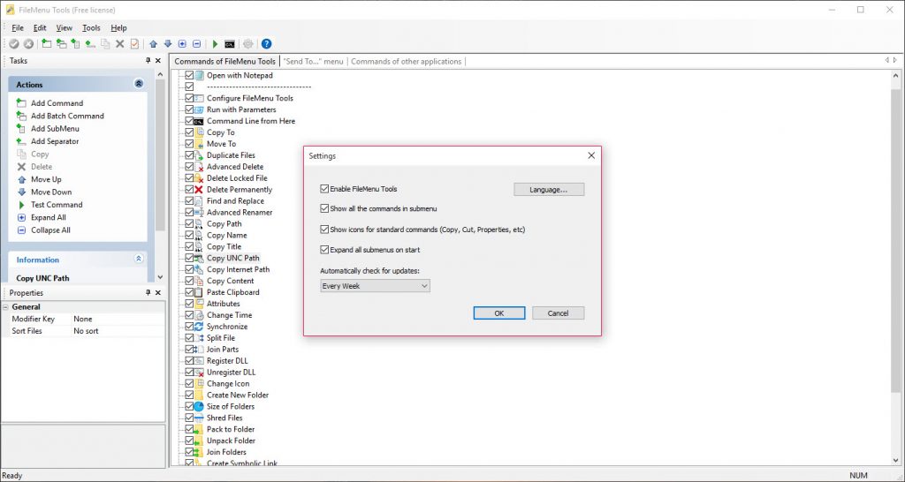This screenshot has height=482, width=905.
Task: Click the Move Down arrow toolbar icon
Action: click(x=167, y=44)
